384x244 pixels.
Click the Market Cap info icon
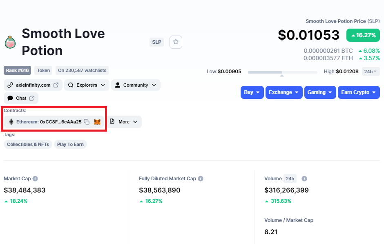pyautogui.click(x=35, y=179)
